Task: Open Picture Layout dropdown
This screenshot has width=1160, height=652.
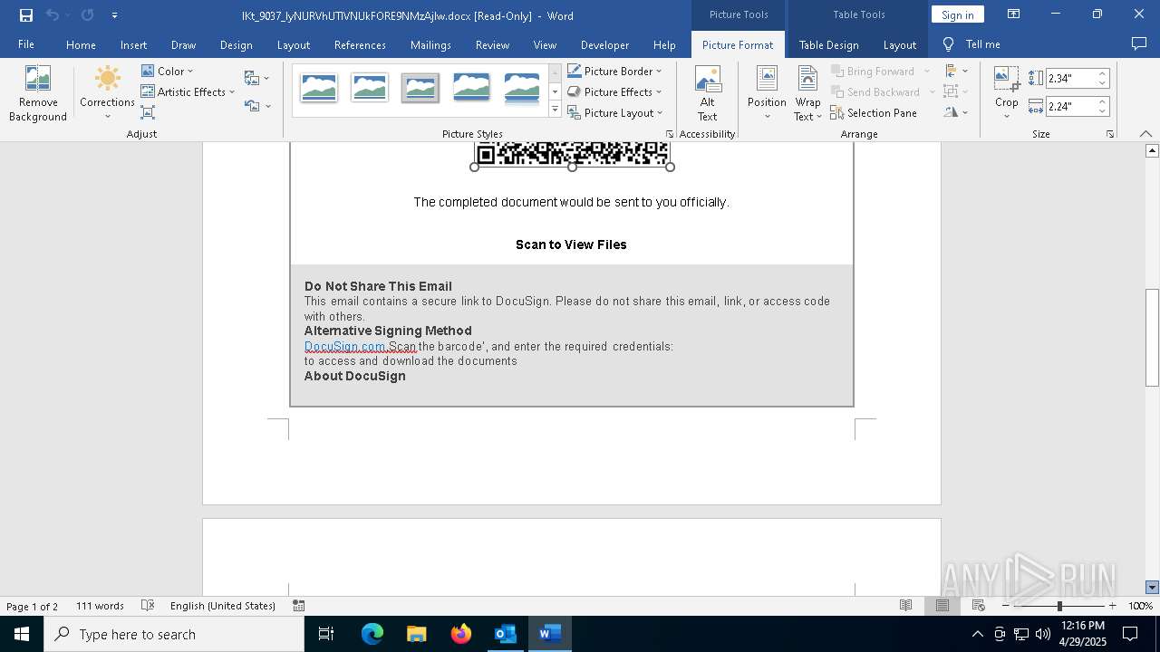Action: tap(614, 112)
